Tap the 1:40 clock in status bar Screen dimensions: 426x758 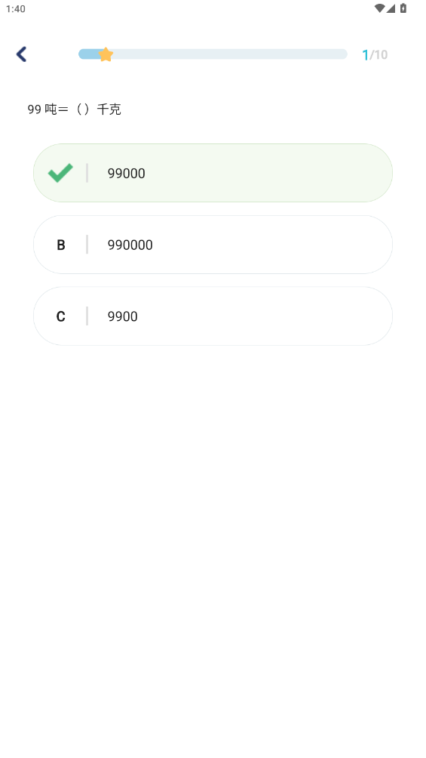point(16,9)
